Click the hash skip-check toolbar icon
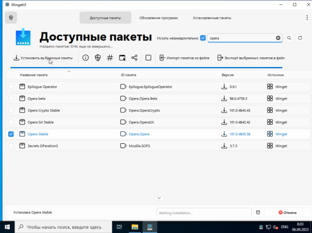The height and width of the screenshot is (233, 312). (x=110, y=58)
